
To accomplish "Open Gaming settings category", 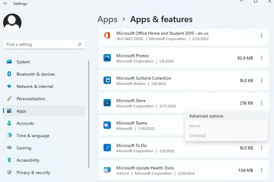I will click(44, 148).
